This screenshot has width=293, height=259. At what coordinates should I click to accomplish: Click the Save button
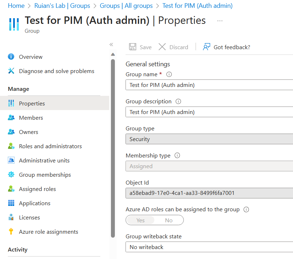(x=140, y=47)
